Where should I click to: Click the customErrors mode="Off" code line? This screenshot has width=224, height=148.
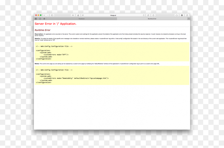[x=56, y=55]
